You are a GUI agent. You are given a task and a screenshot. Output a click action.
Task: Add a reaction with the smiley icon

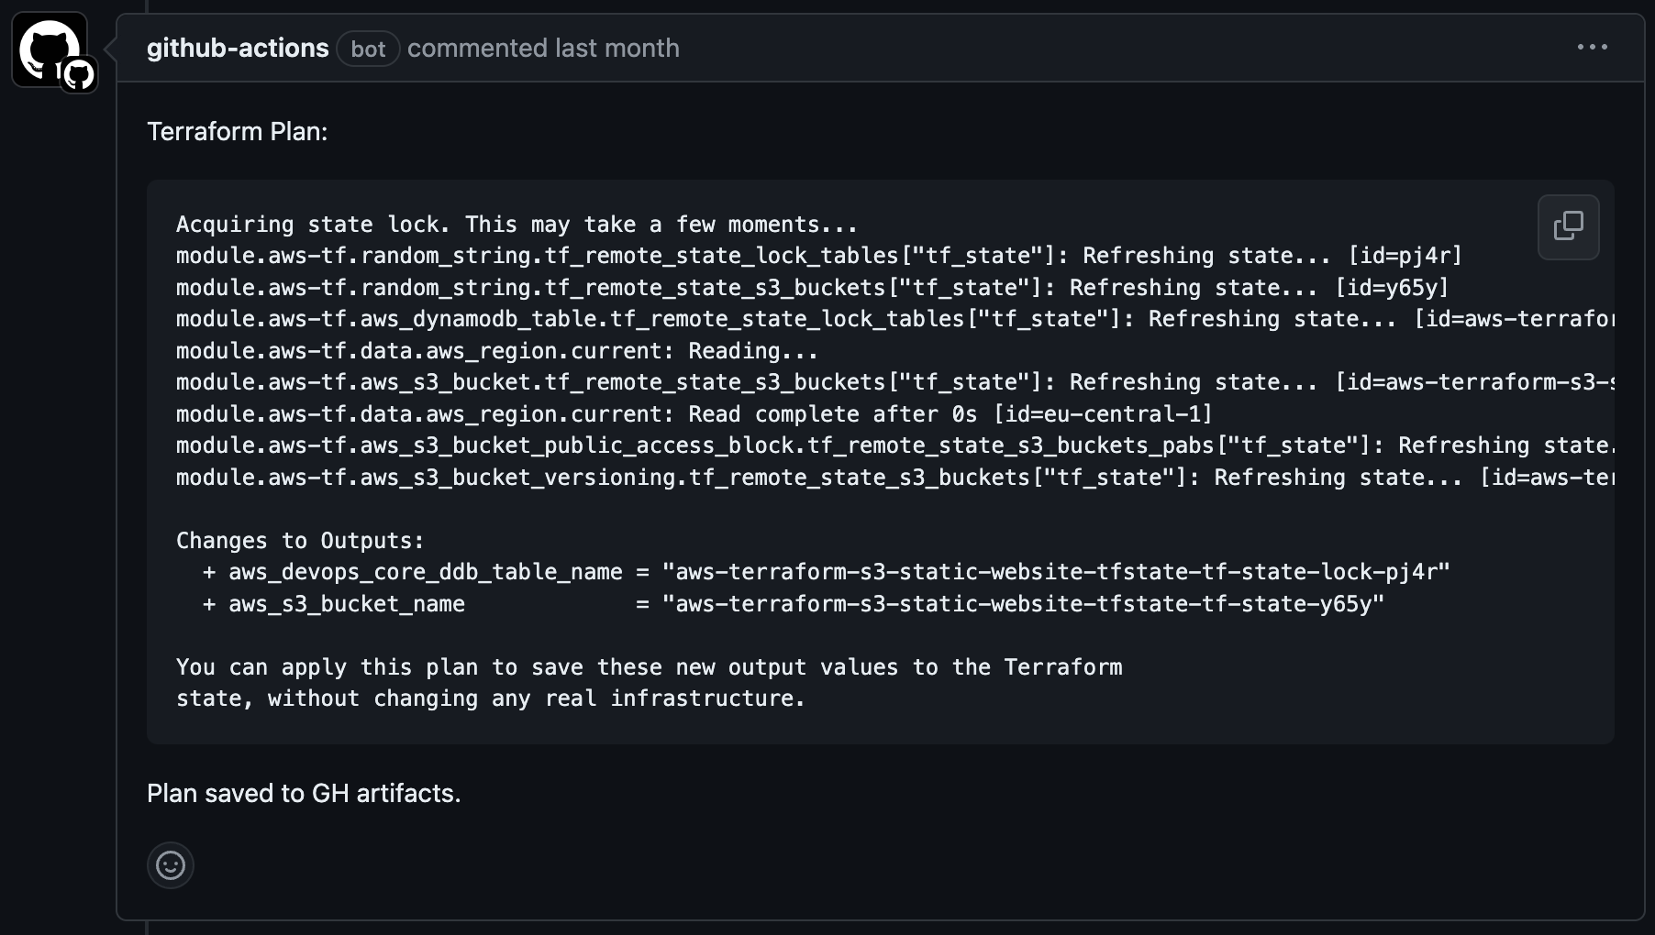[171, 865]
